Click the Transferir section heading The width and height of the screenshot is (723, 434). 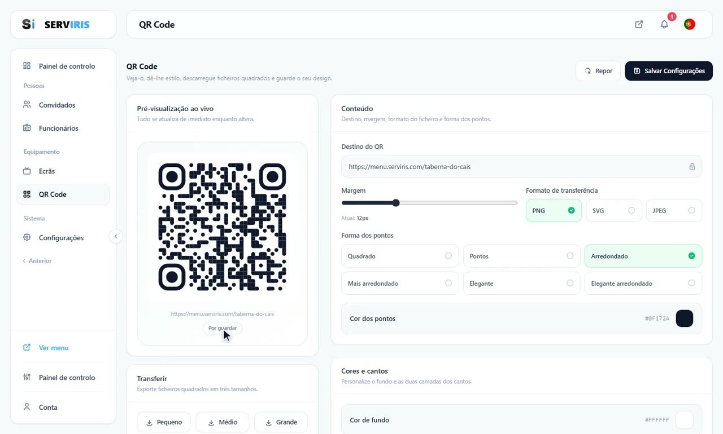tap(152, 378)
